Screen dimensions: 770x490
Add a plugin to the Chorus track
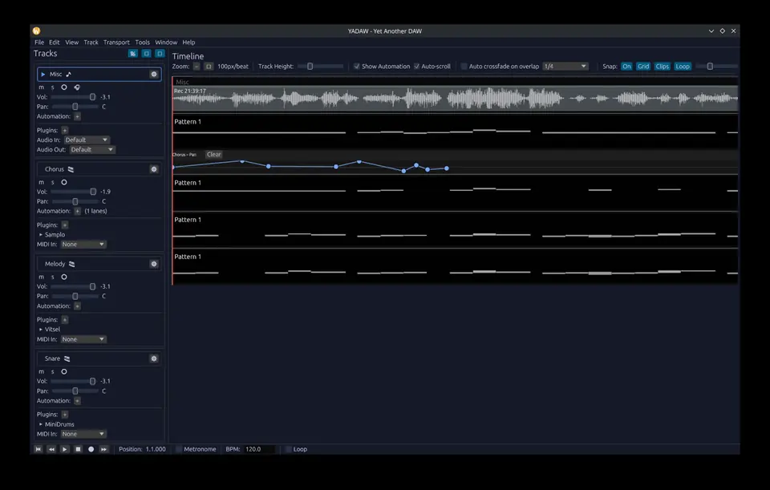[x=64, y=225]
